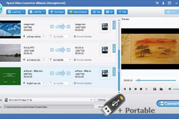Image resolution: width=179 pixels, height=119 pixels.
Task: Take a snapshot of the preview
Action: 155,89
